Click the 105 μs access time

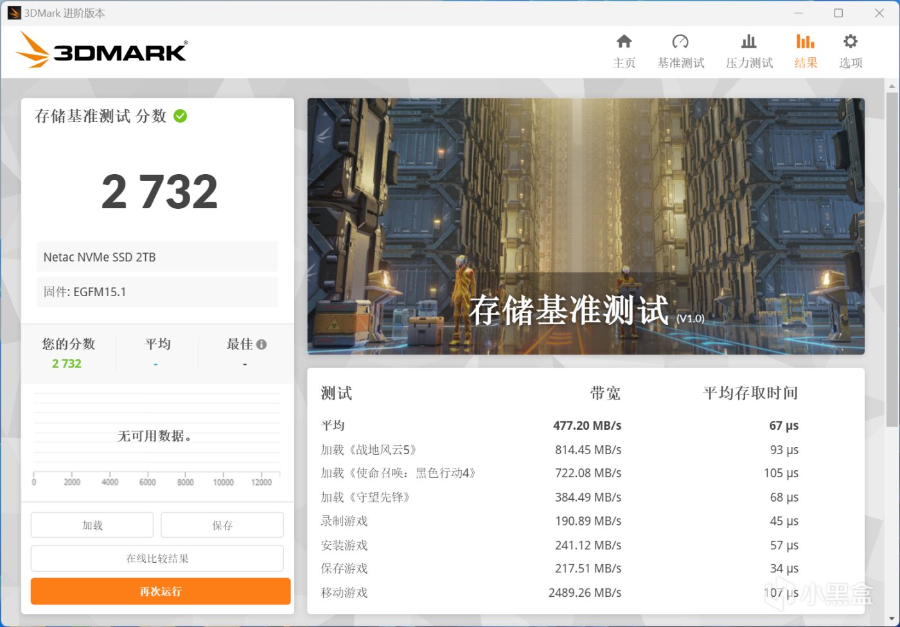pos(781,473)
